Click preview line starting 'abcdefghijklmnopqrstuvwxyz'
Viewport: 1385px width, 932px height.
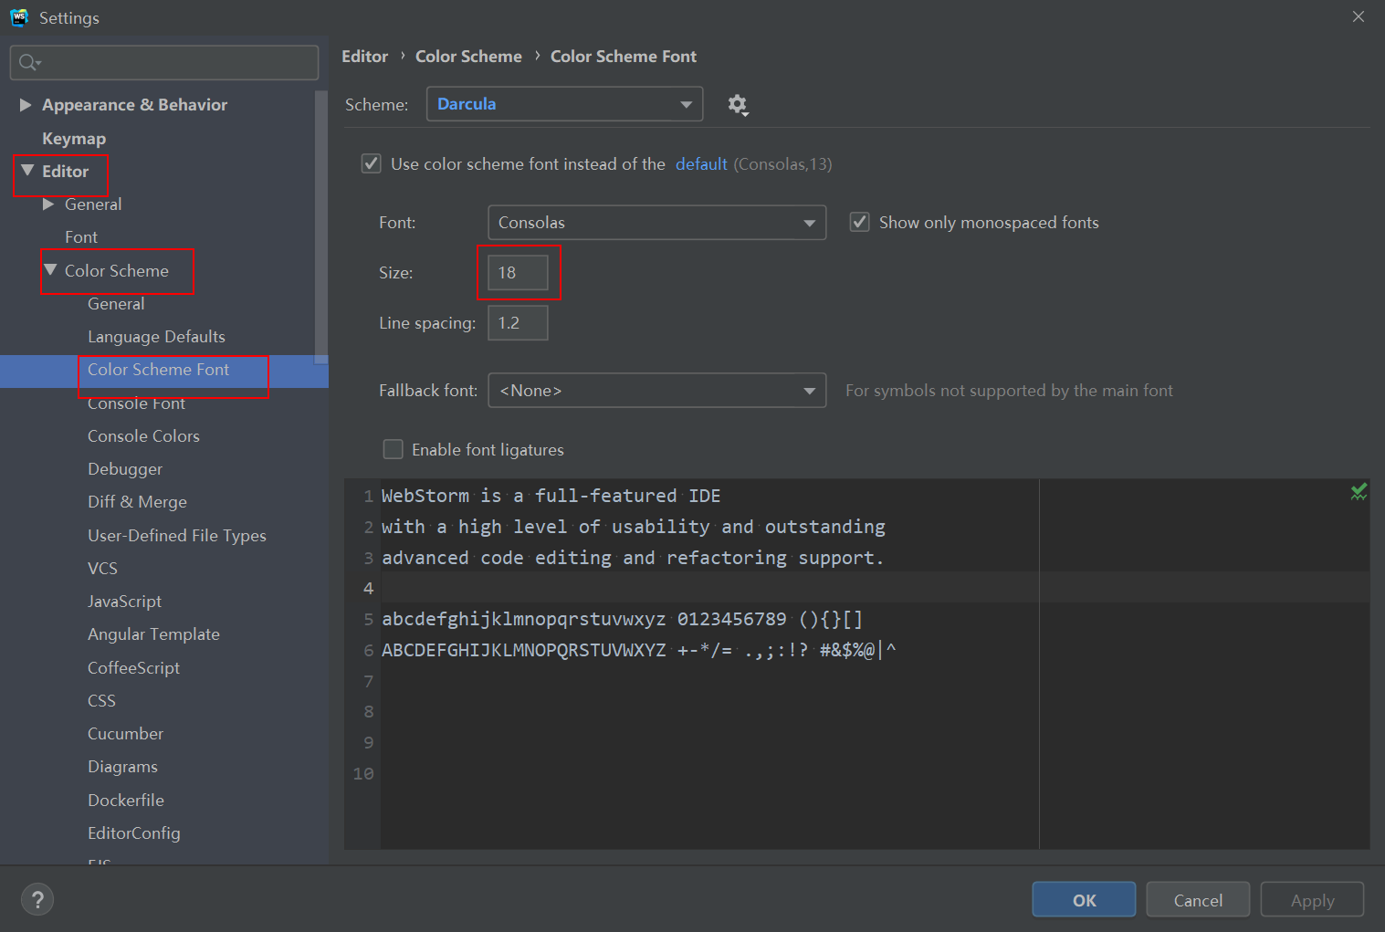[622, 619]
